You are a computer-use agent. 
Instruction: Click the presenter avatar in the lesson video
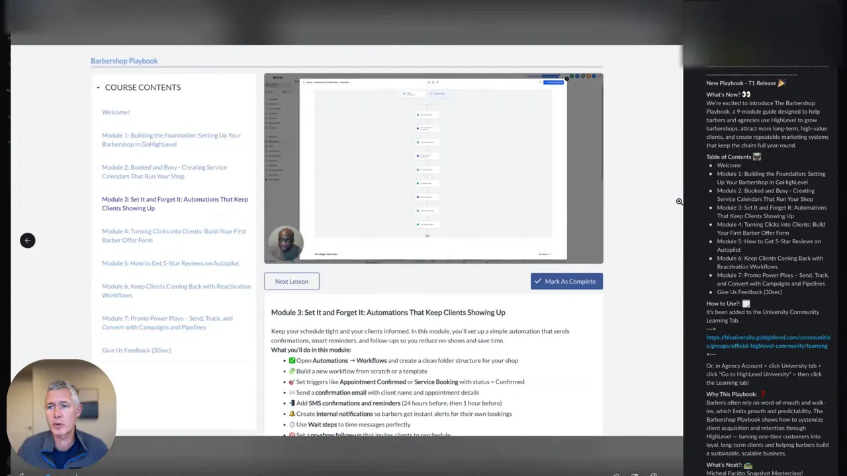286,244
